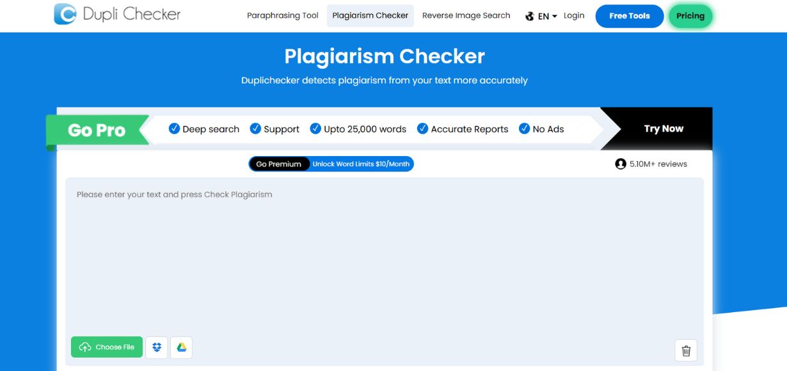Click the globe language icon
Screen dimensions: 787x371
528,15
